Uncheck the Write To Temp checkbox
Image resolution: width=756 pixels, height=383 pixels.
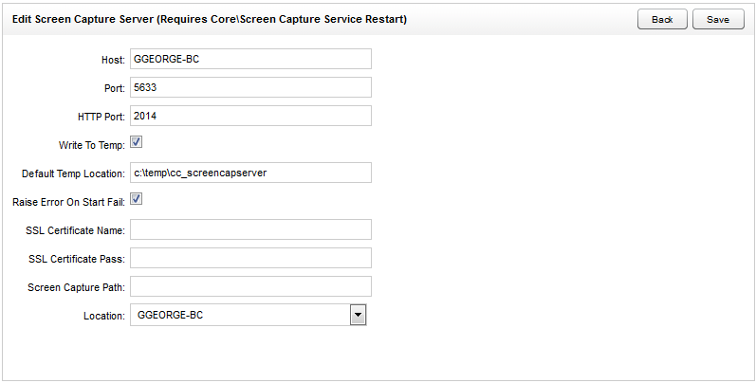coord(136,143)
